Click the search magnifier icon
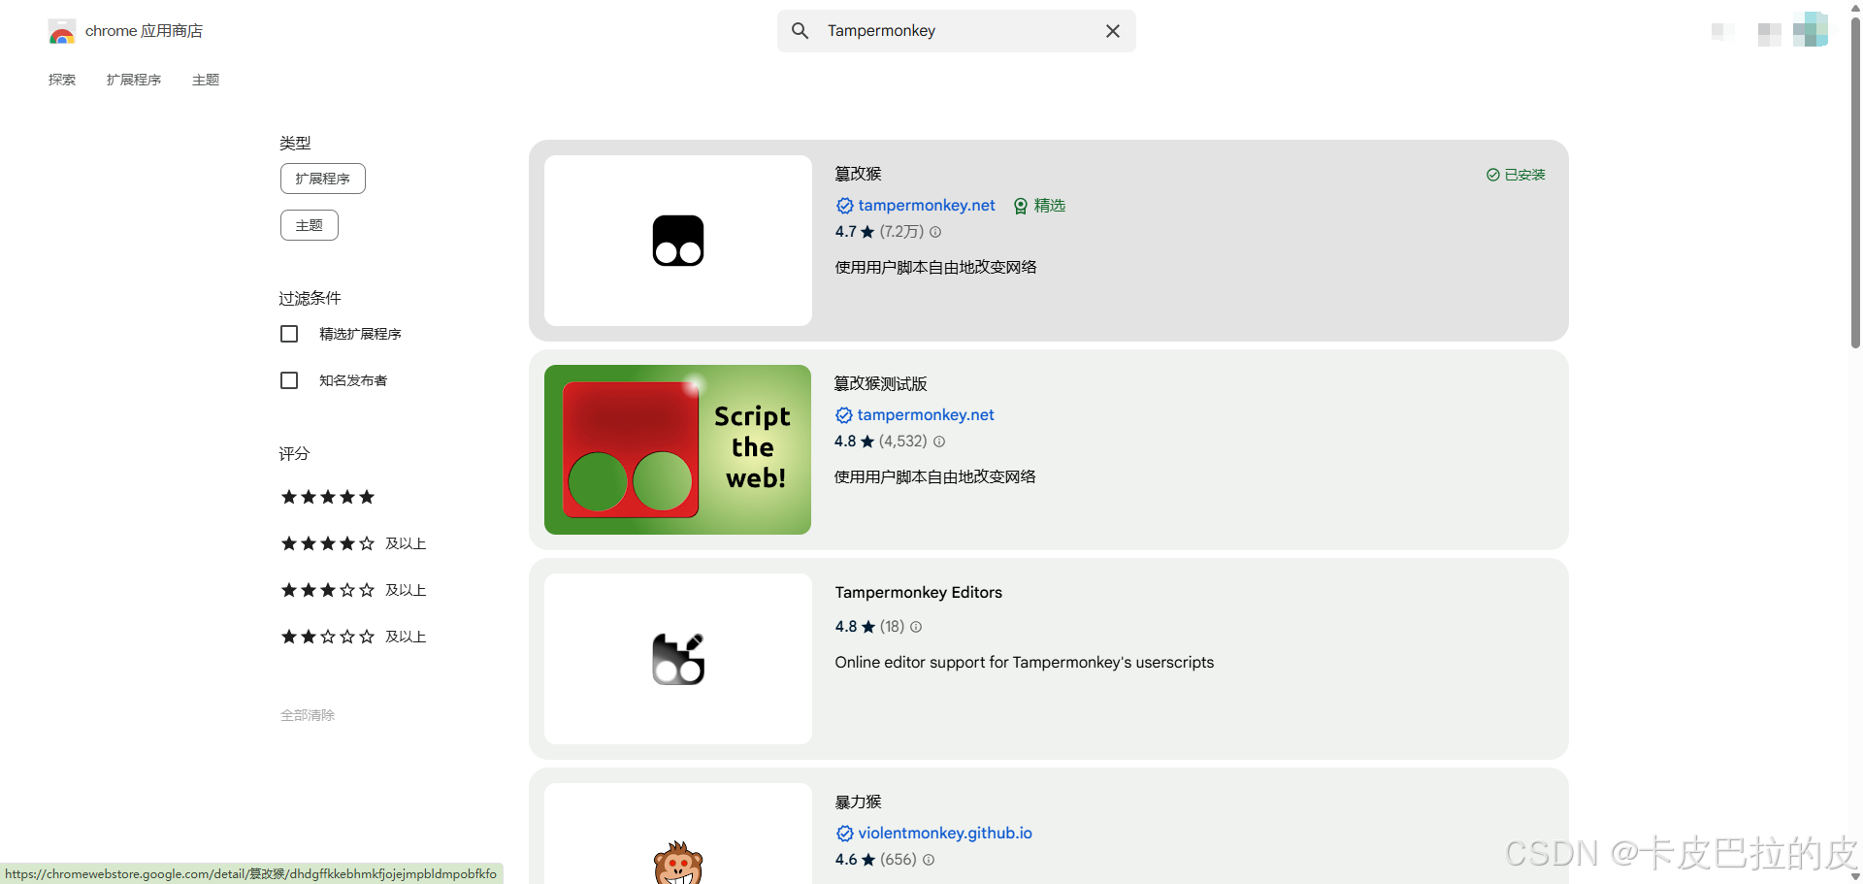1863x884 pixels. [800, 31]
